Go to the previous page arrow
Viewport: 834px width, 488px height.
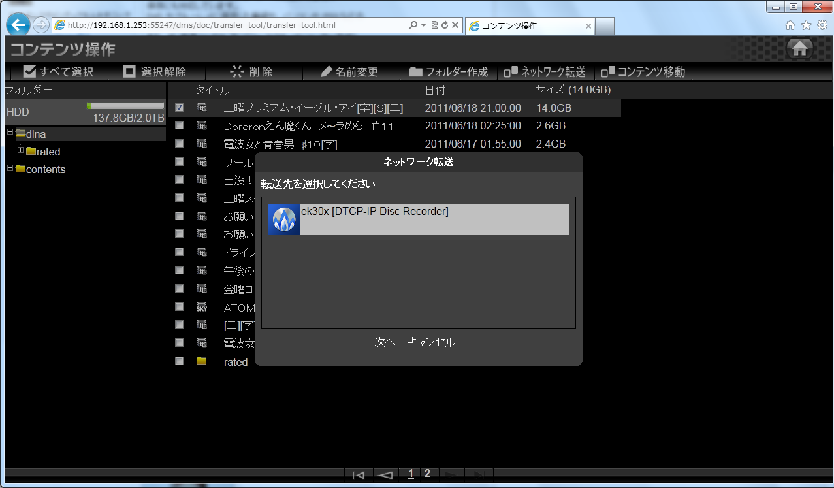point(385,475)
